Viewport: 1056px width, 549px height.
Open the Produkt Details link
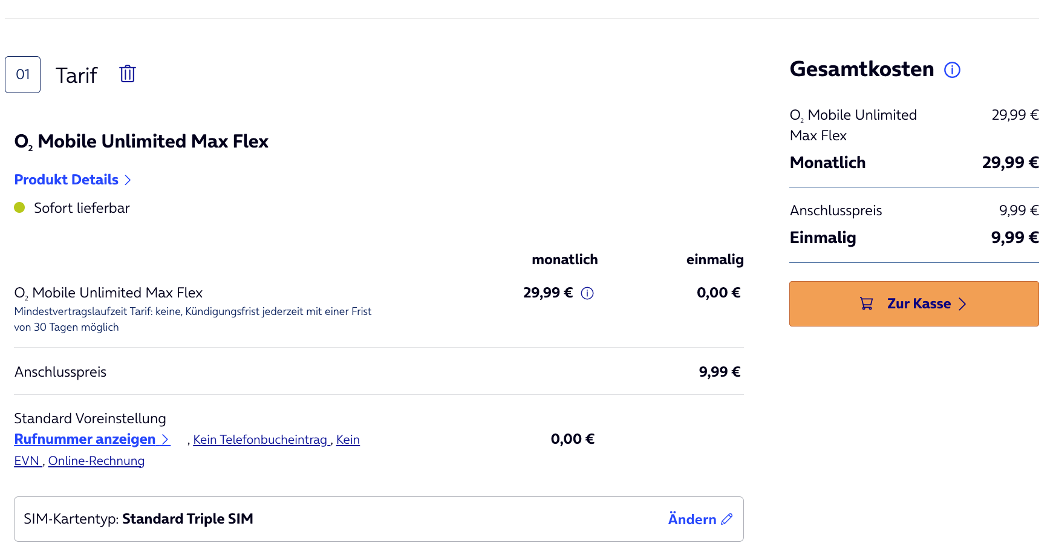tap(67, 180)
